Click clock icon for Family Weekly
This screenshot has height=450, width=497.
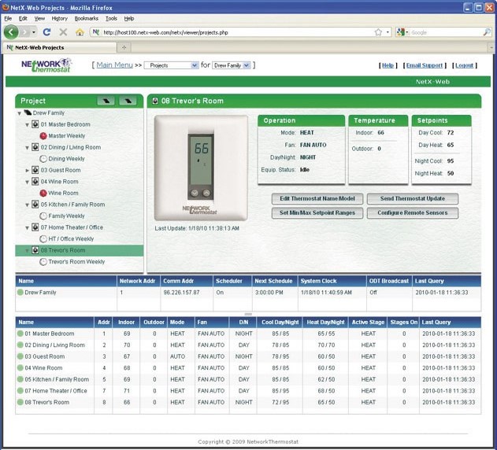(x=43, y=216)
